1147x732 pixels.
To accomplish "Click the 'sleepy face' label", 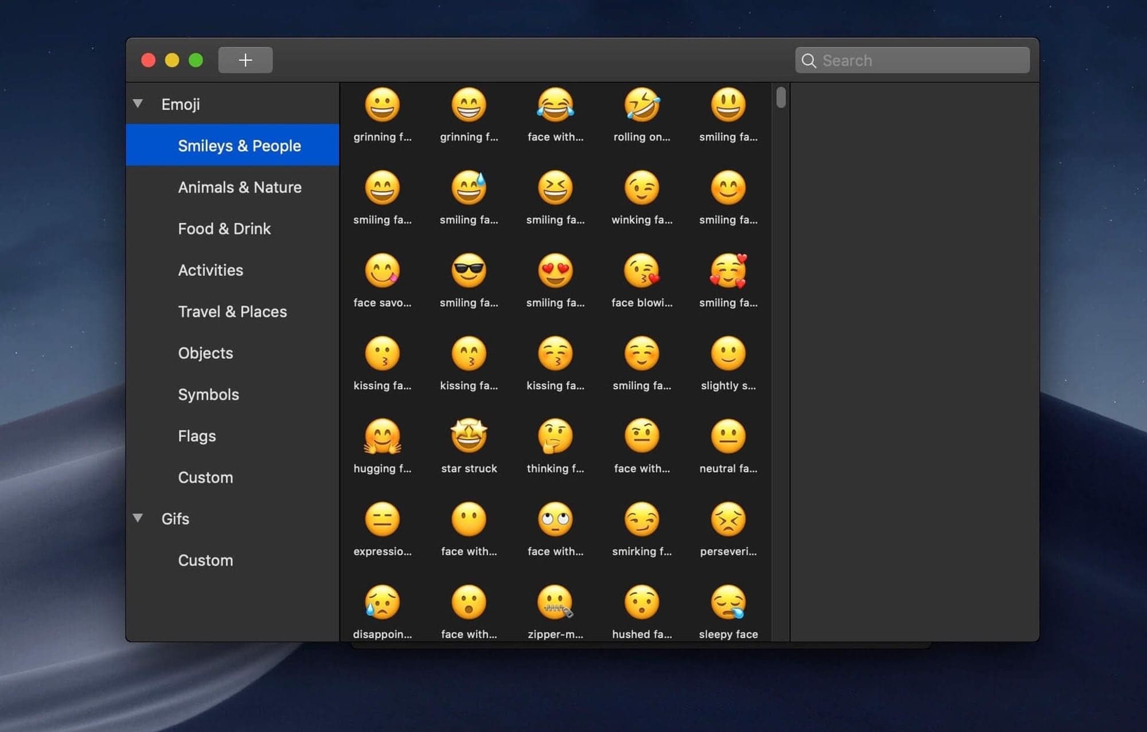I will pos(728,634).
